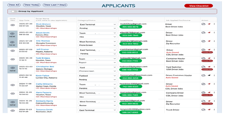The height and width of the screenshot is (123, 226).
Task: Click the note card icon in Cathy Williams' row
Action: coord(203,84)
